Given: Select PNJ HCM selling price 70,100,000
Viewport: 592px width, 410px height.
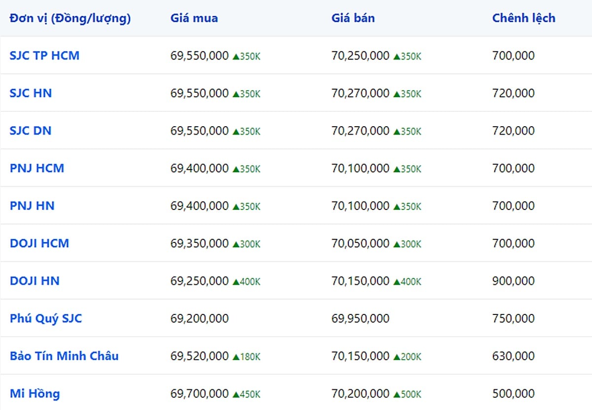Looking at the screenshot, I should click(361, 168).
